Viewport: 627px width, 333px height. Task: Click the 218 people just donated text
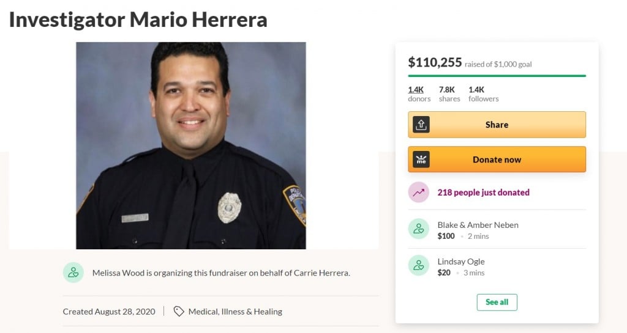tap(484, 192)
